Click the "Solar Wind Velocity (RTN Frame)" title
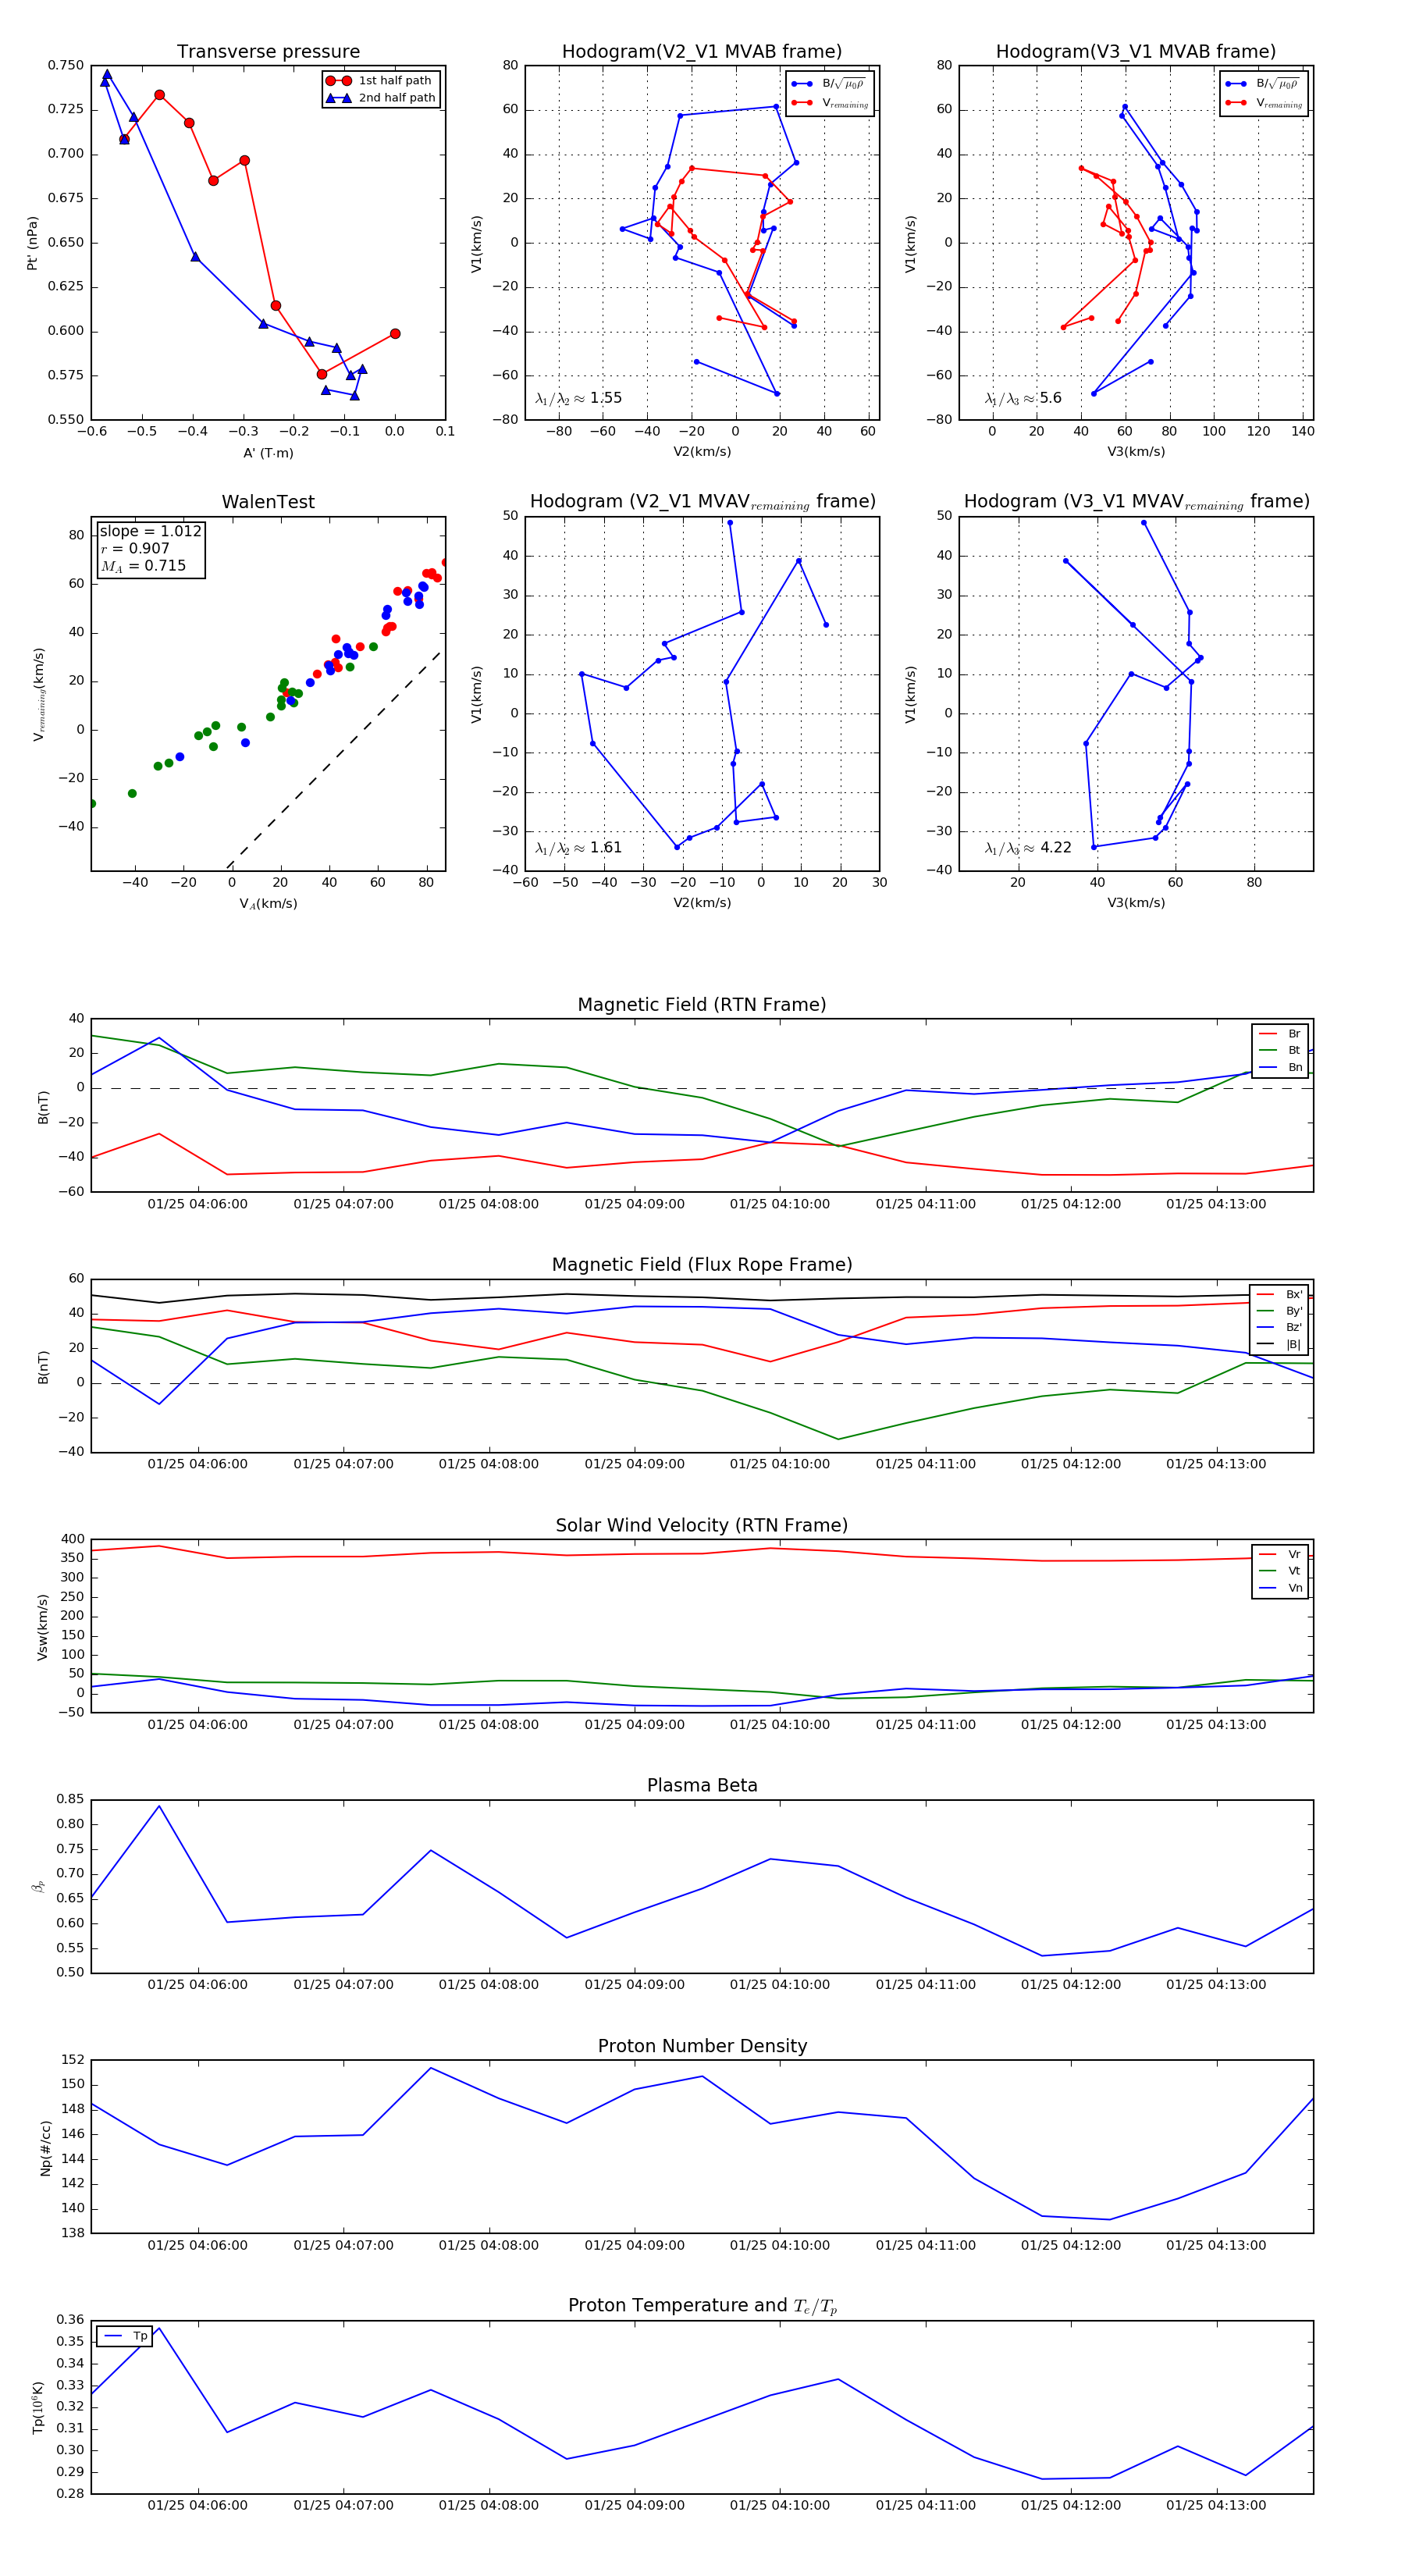 (702, 1525)
